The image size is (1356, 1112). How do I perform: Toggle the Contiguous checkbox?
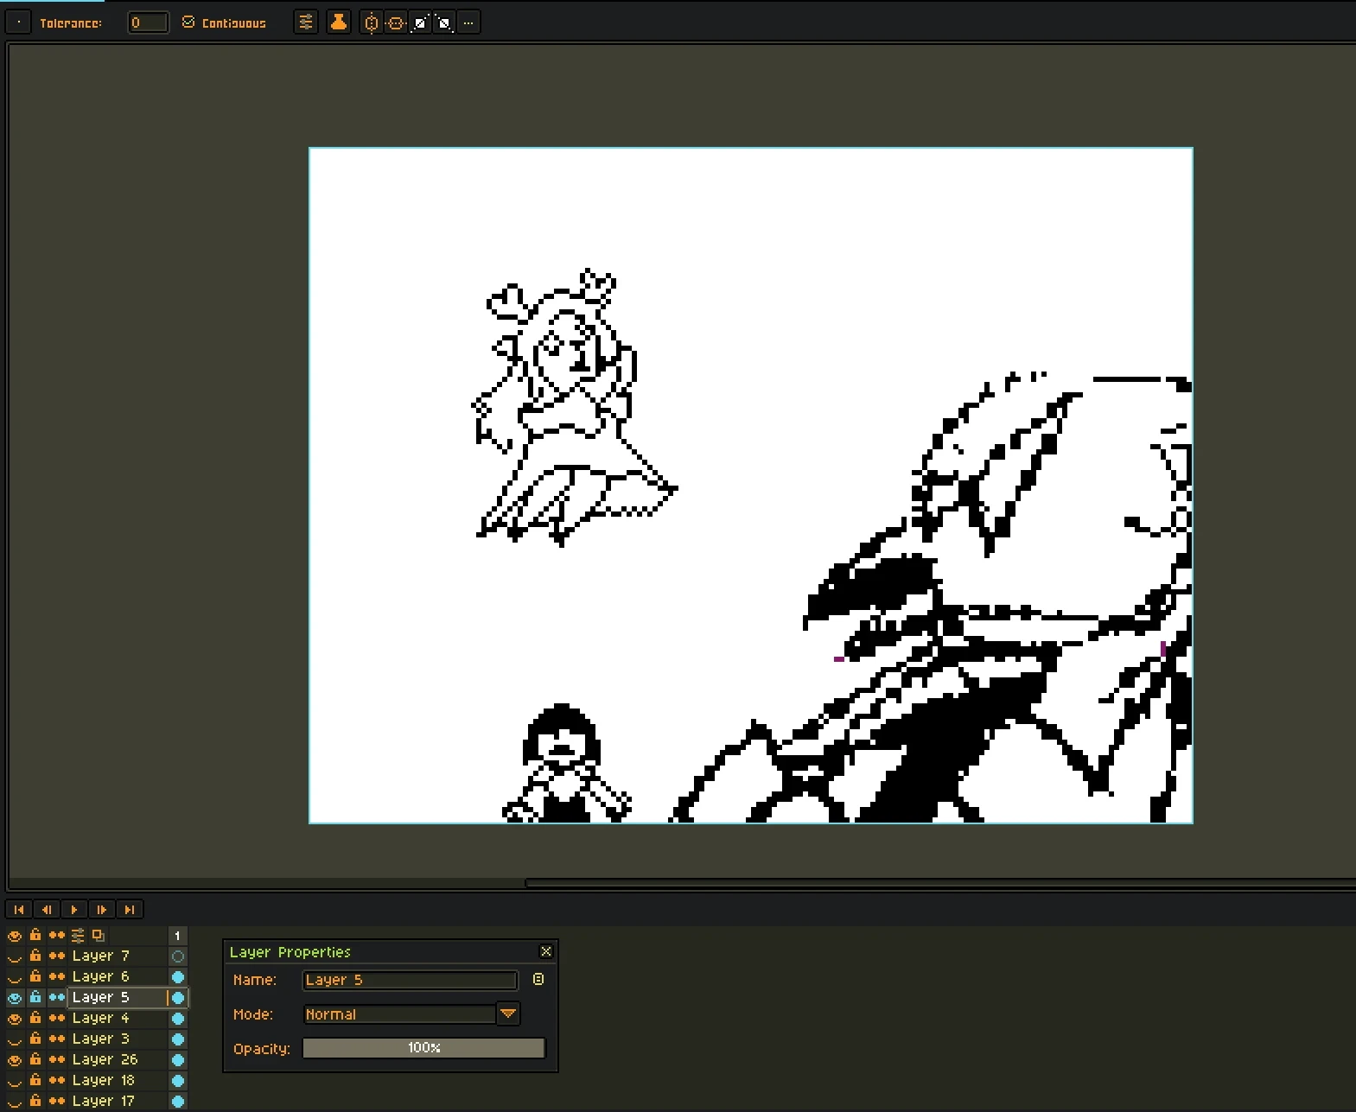point(188,22)
